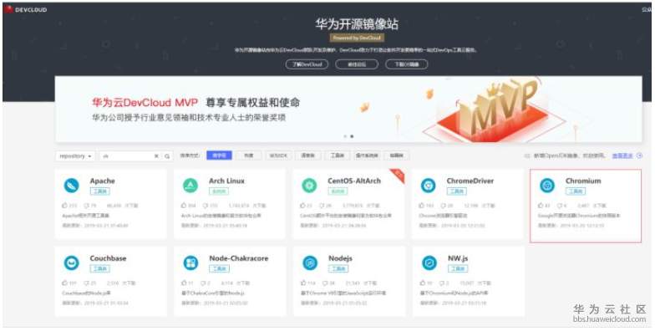Screen dimensions: 655x331
Task: Open the CentOS-AltArch card title
Action: [354, 181]
